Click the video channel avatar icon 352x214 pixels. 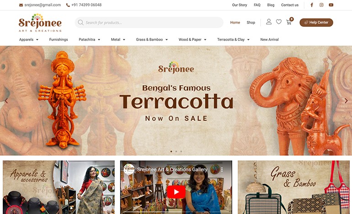(x=129, y=169)
